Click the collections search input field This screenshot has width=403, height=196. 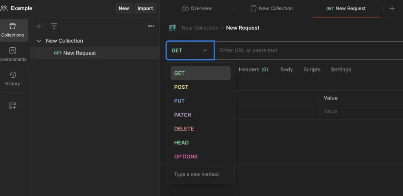(x=95, y=26)
